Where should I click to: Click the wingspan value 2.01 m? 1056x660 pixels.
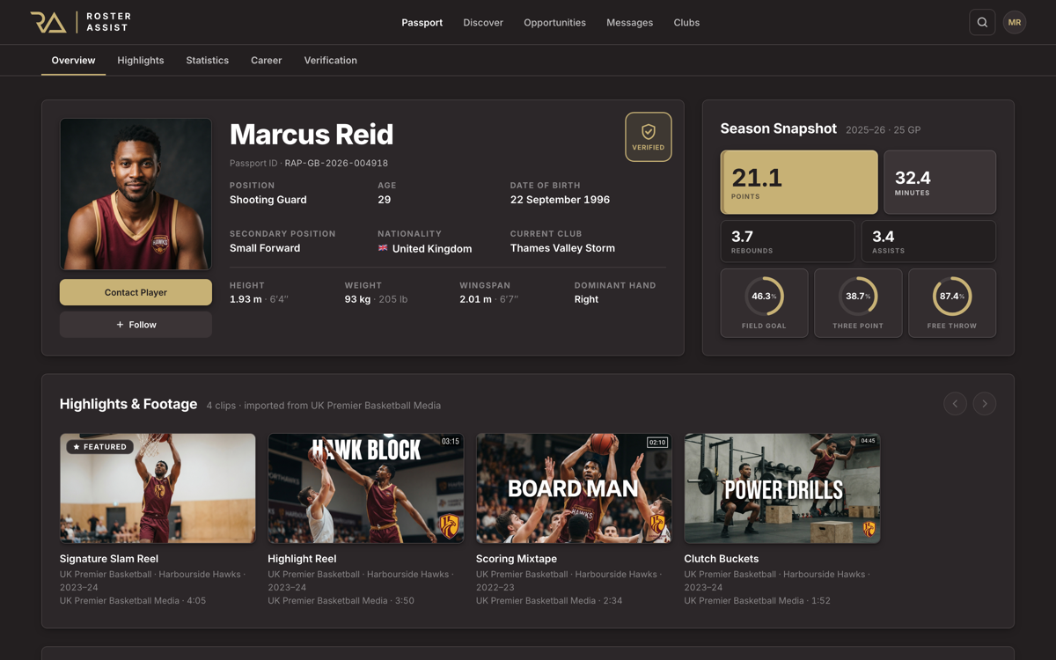(x=475, y=299)
